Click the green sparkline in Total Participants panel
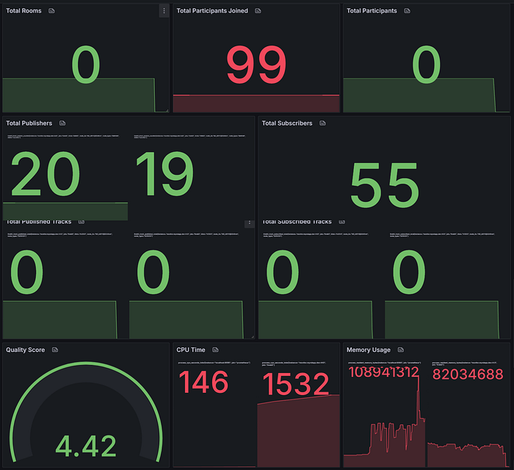 (x=419, y=95)
